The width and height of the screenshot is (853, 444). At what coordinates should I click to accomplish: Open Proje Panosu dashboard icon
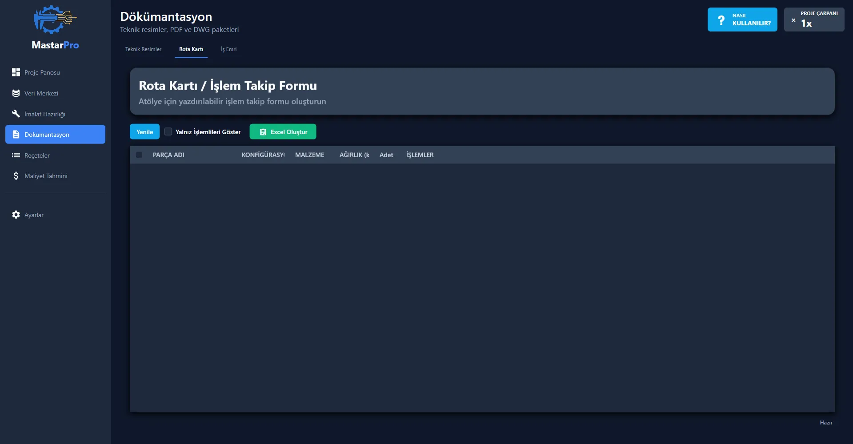pos(16,72)
